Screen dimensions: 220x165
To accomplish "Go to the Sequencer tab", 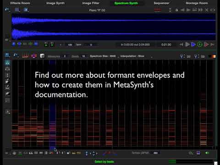I will (x=161, y=3).
